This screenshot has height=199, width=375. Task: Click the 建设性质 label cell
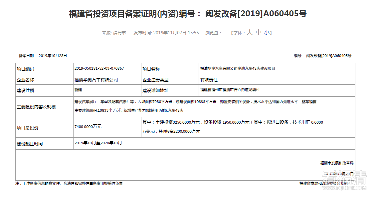[44, 91]
